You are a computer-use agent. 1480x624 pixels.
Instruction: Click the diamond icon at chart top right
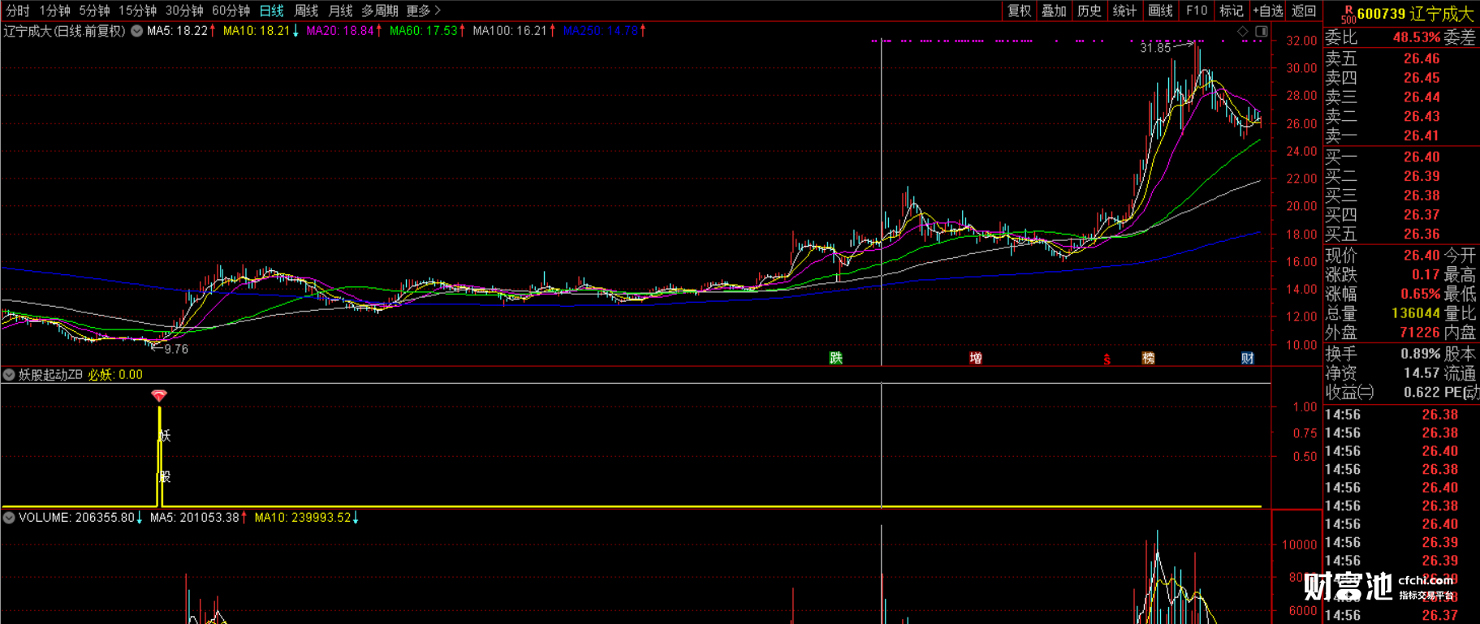(x=1243, y=32)
